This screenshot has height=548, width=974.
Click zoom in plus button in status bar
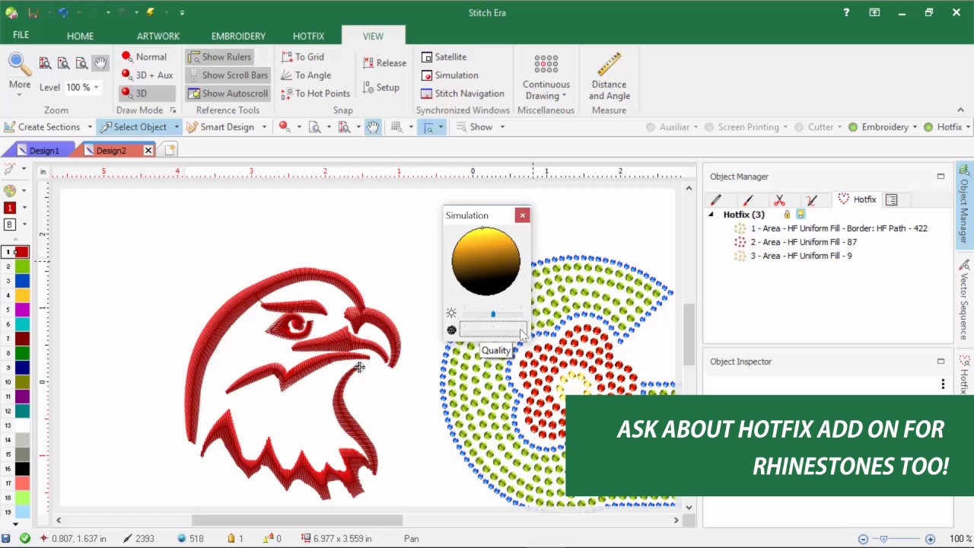pyautogui.click(x=930, y=539)
